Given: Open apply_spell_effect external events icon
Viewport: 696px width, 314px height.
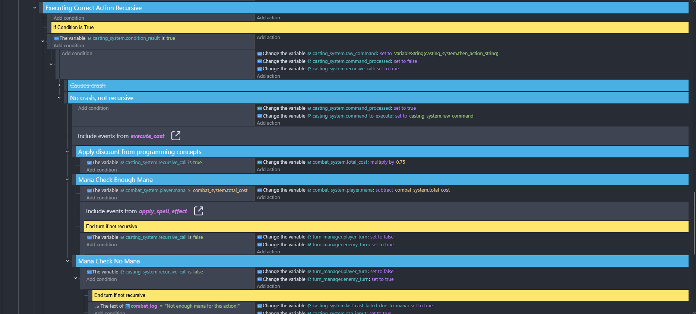Looking at the screenshot, I should 199,211.
